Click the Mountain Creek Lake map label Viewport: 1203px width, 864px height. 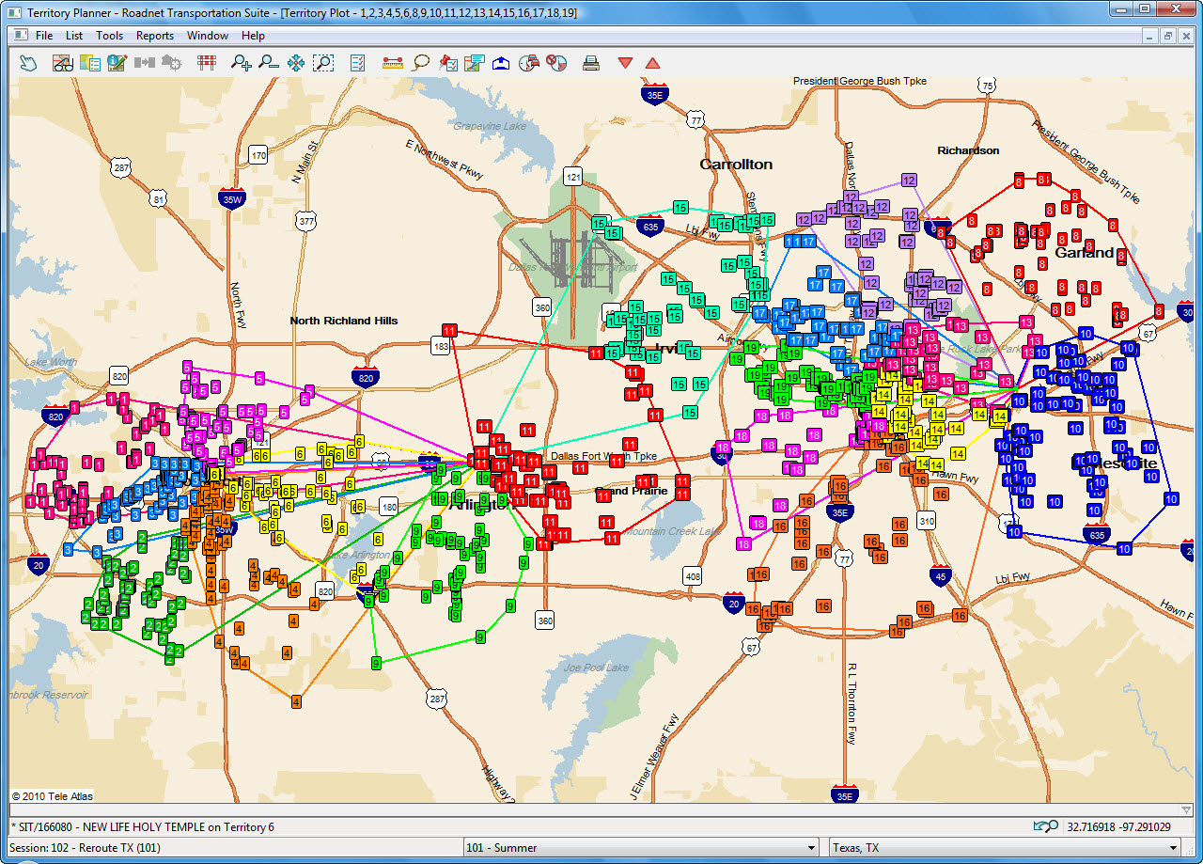[672, 532]
